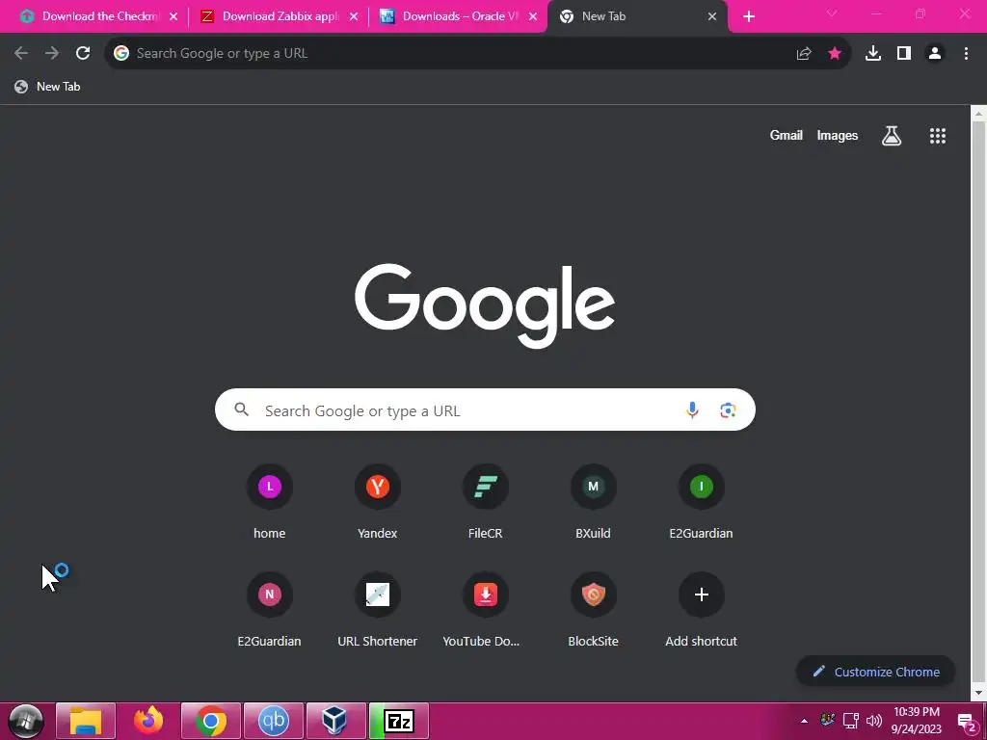Image resolution: width=987 pixels, height=740 pixels.
Task: Open the E2Guardian shortcut with pink N icon
Action: 270,610
